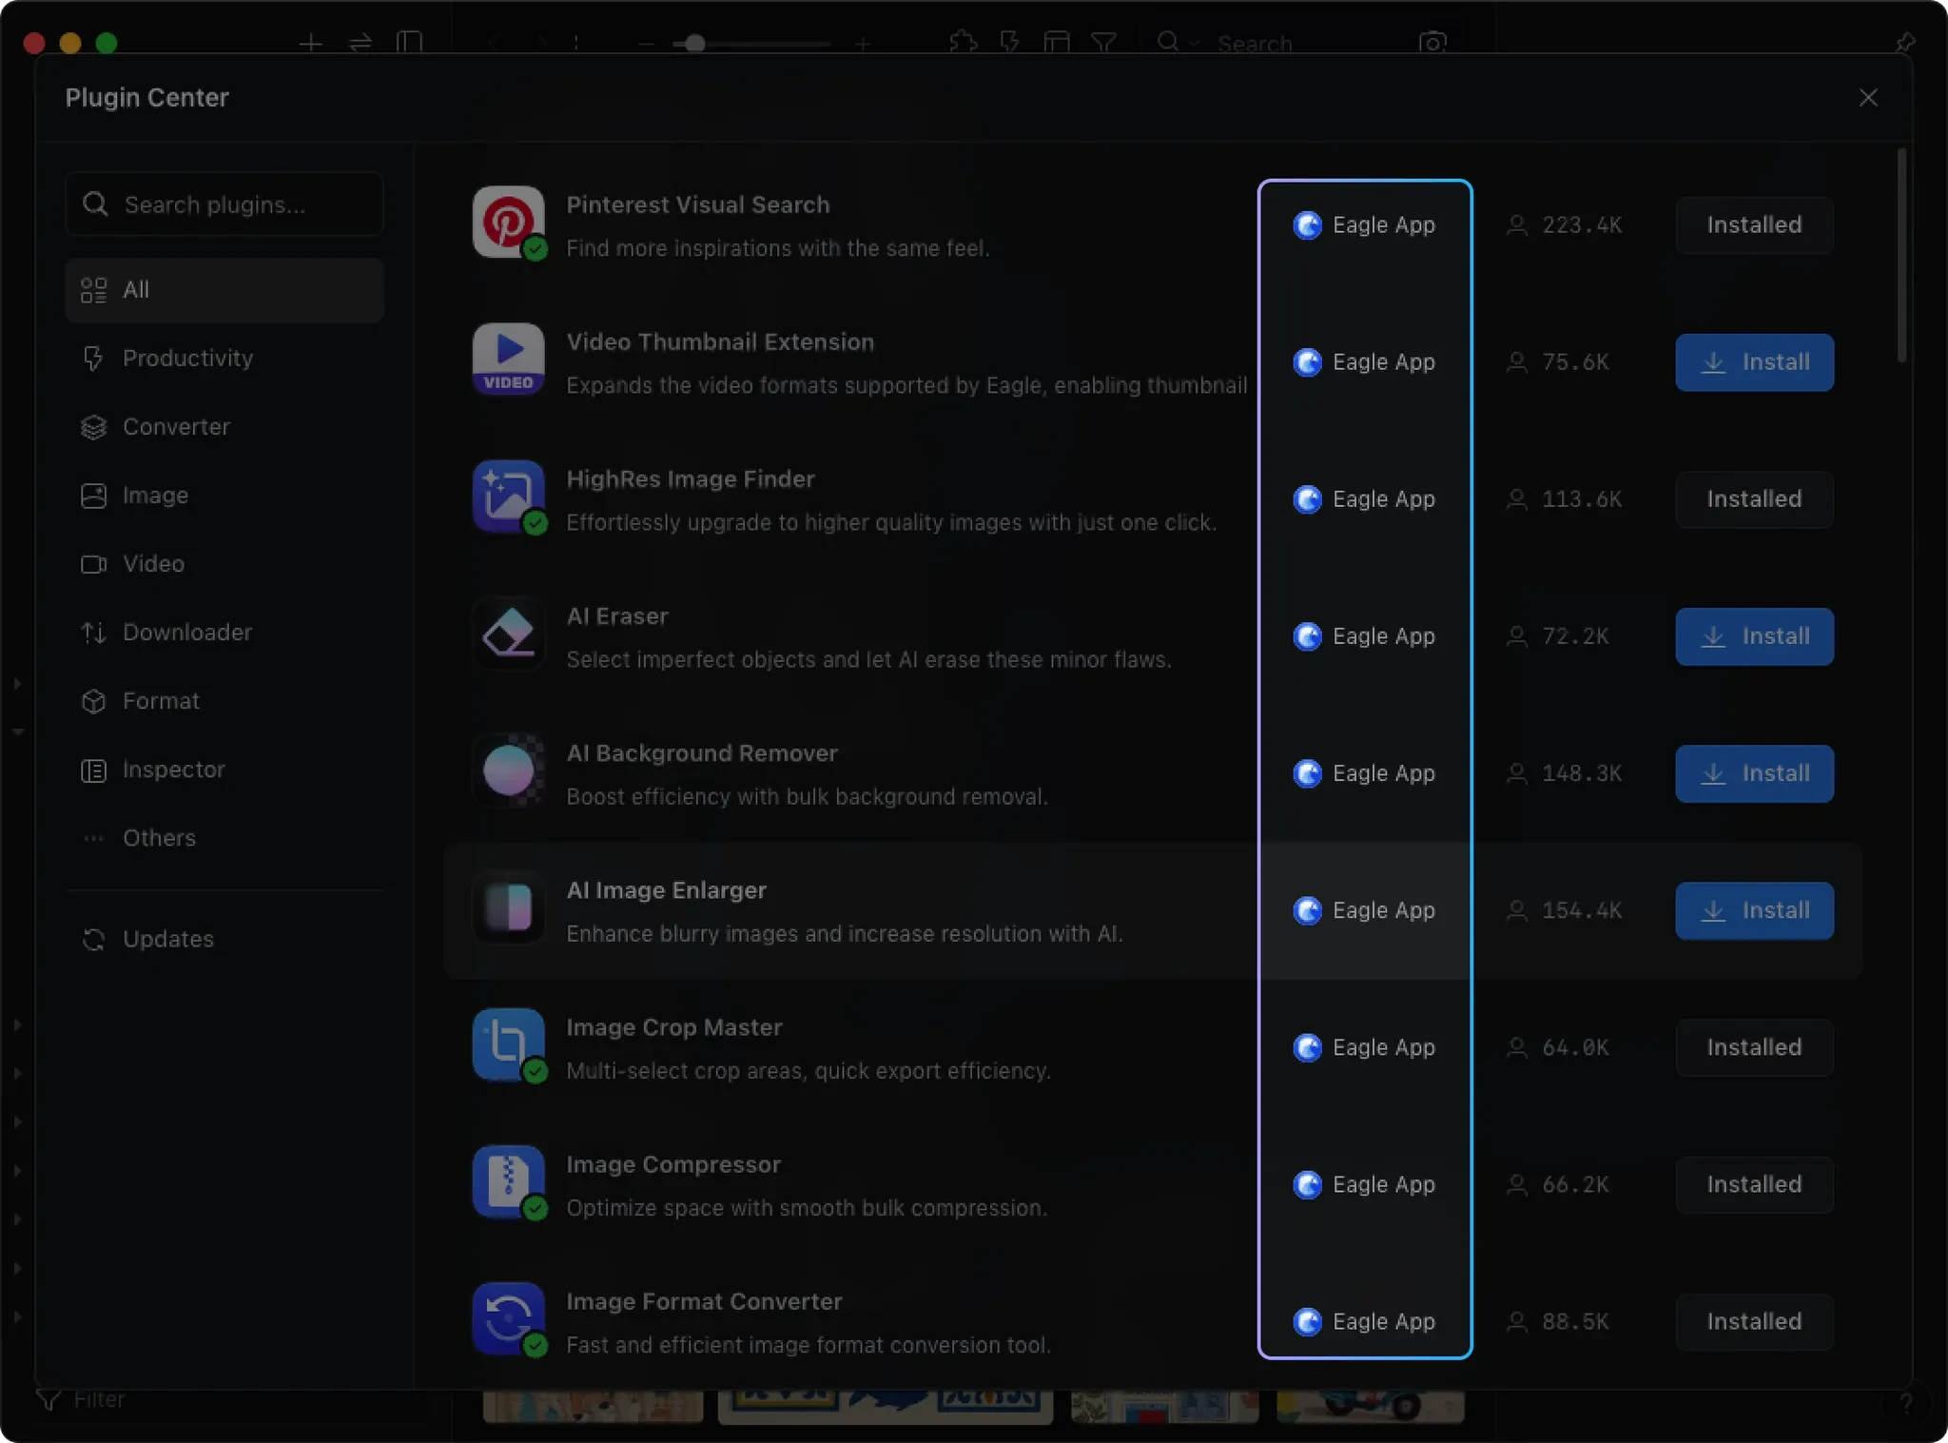The image size is (1948, 1443).
Task: Click the sidebar toggle icon in main toolbar
Action: [409, 43]
